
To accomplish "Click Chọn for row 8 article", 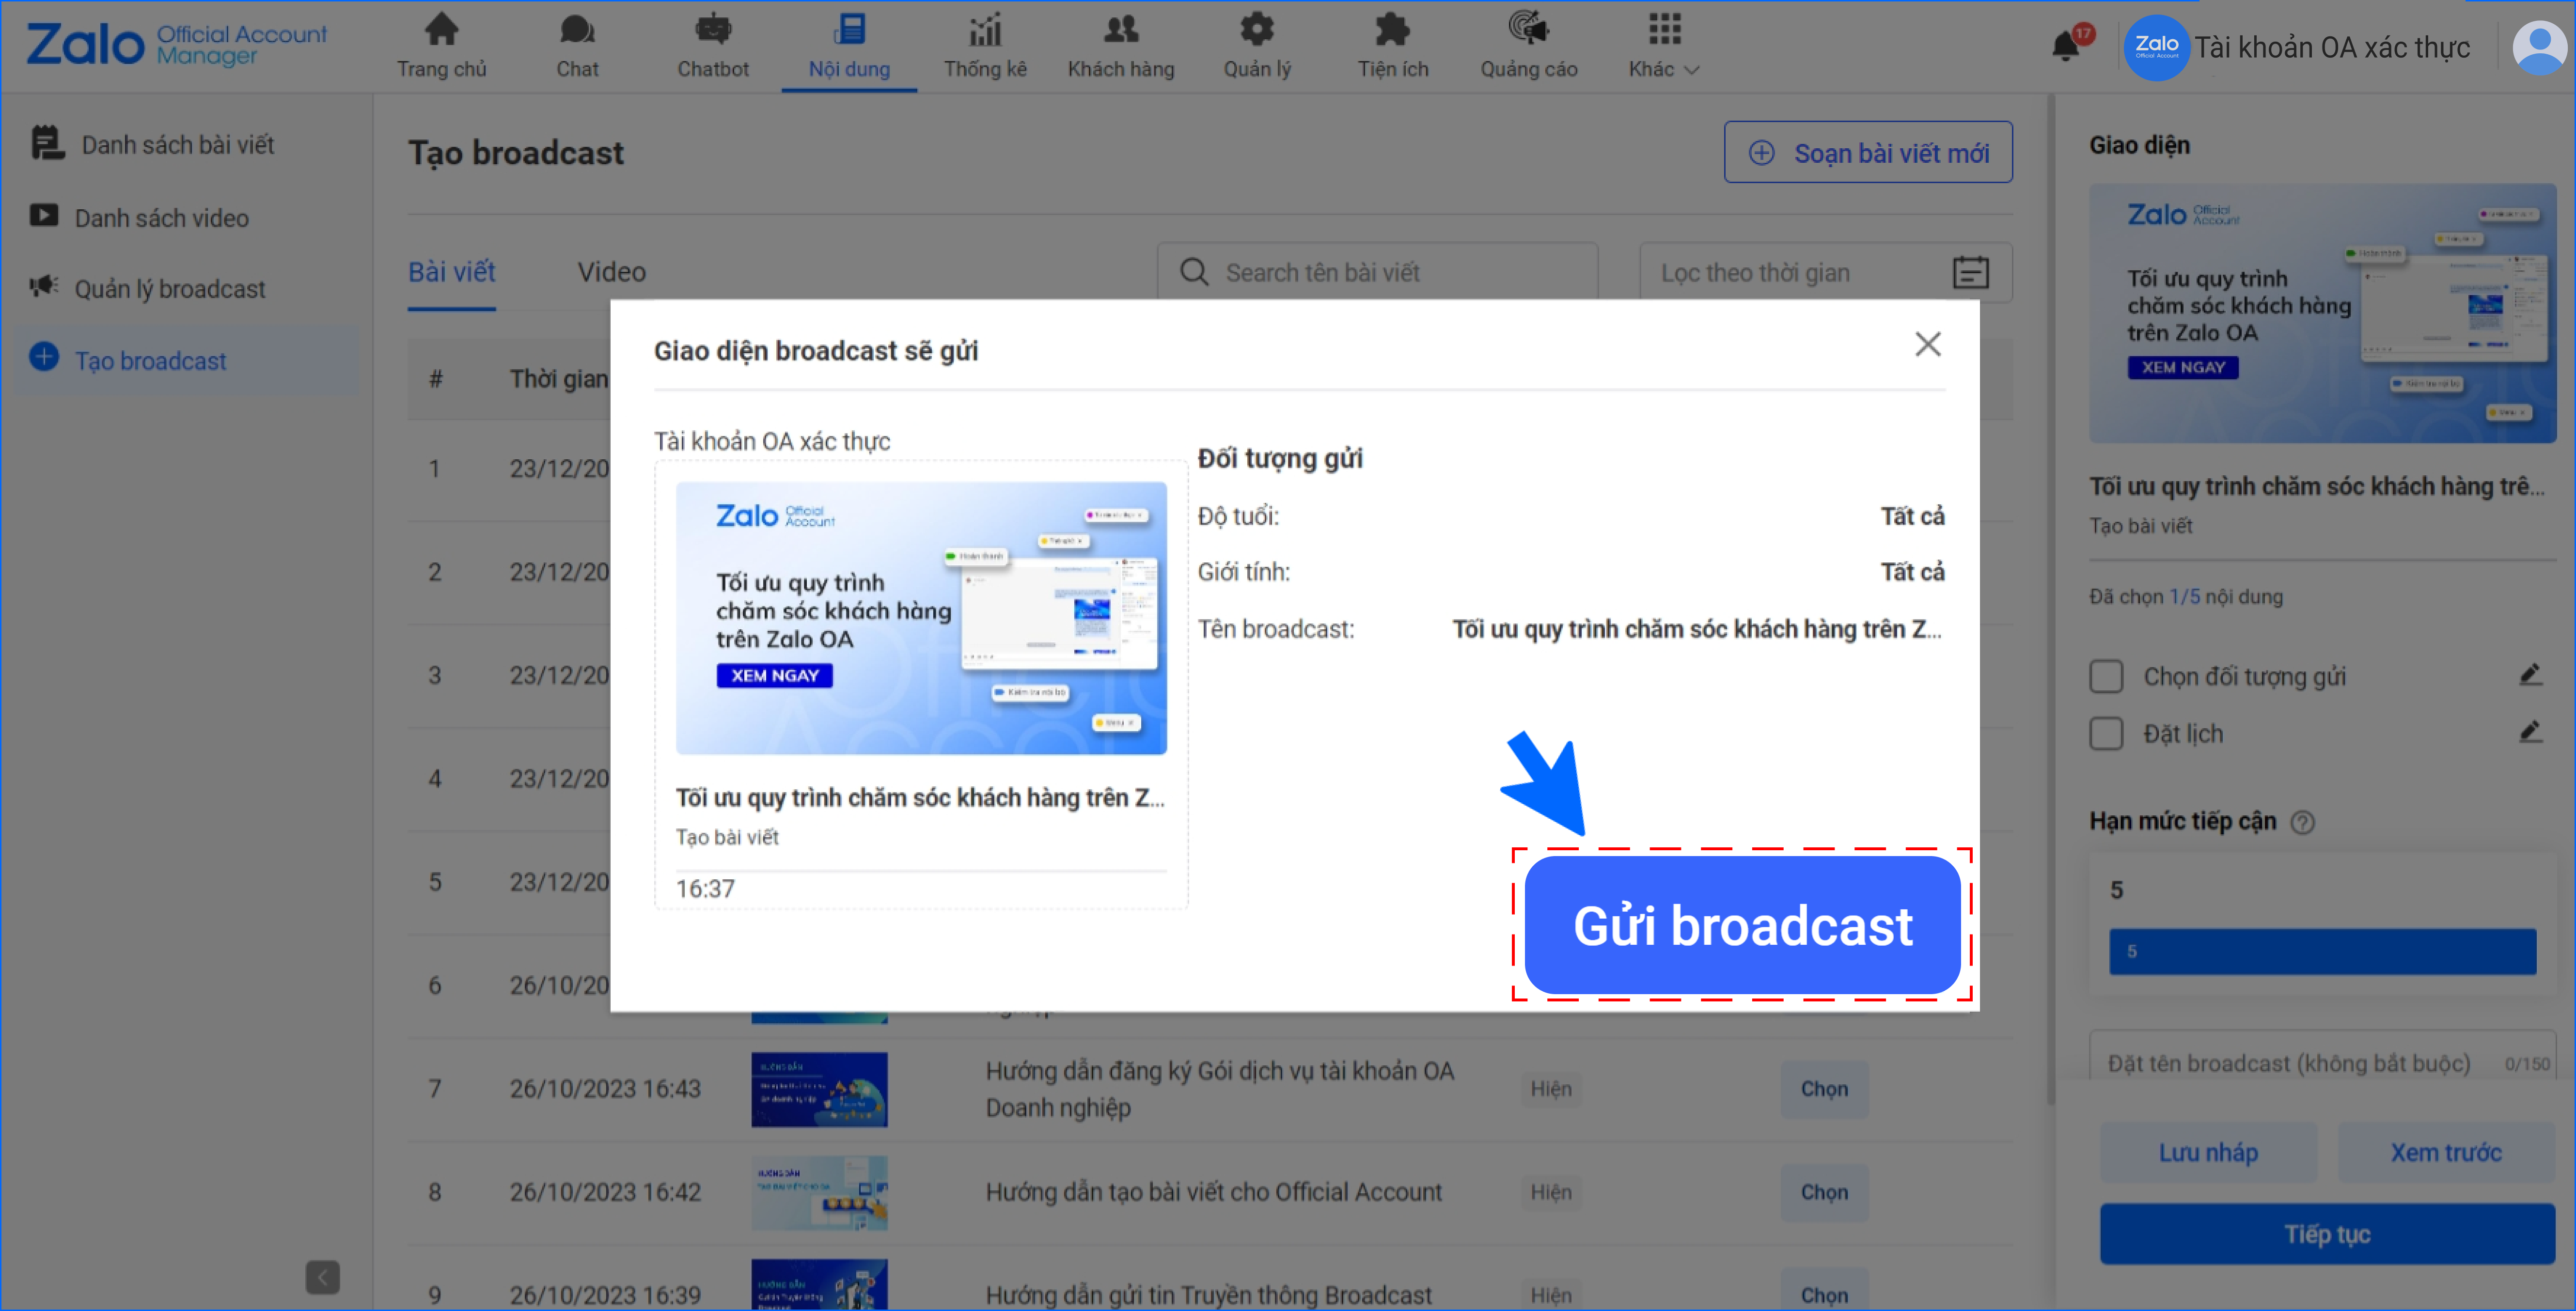I will point(1824,1192).
